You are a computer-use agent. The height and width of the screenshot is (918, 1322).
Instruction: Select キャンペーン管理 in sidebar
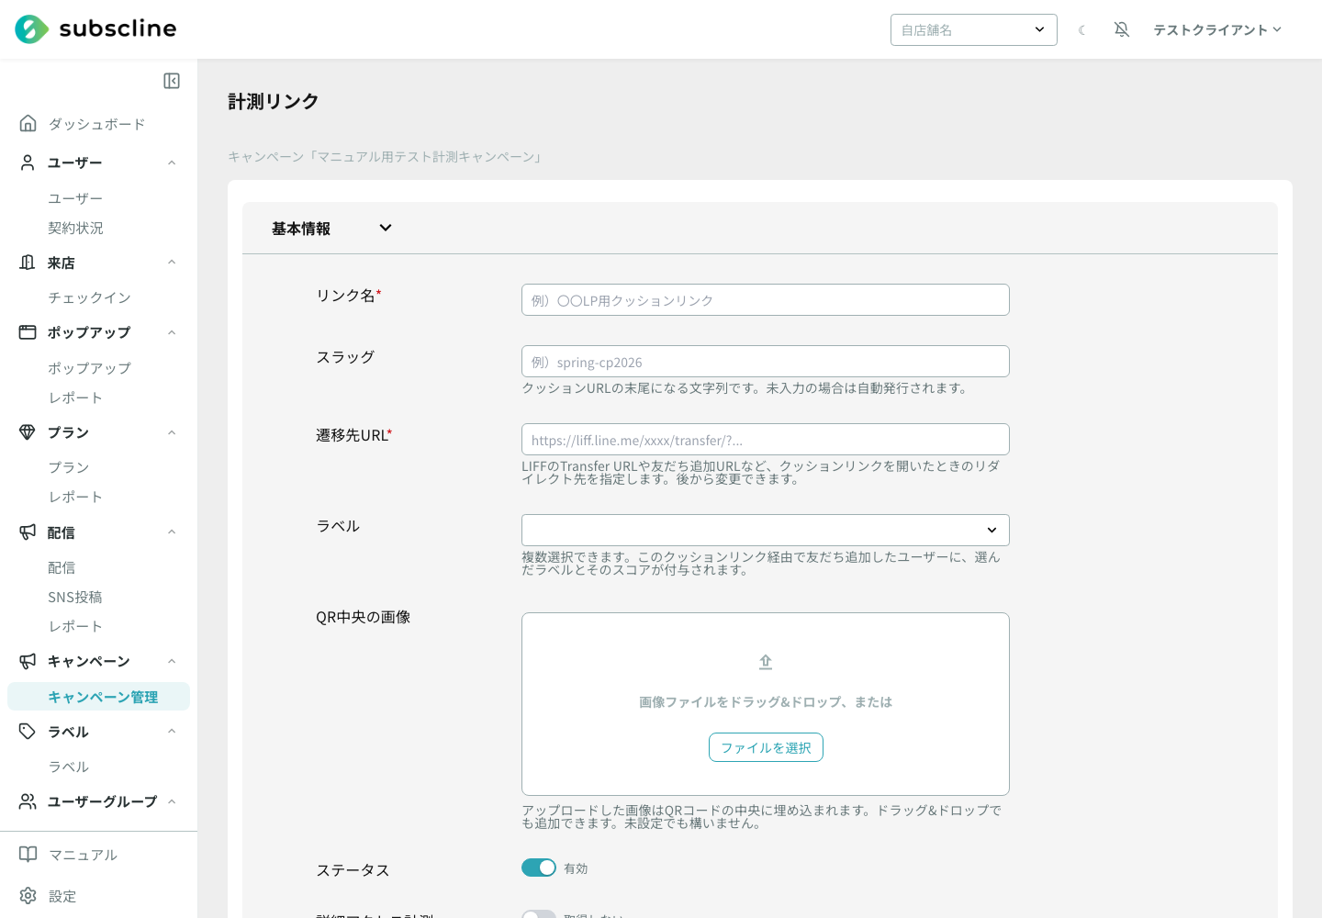click(98, 697)
